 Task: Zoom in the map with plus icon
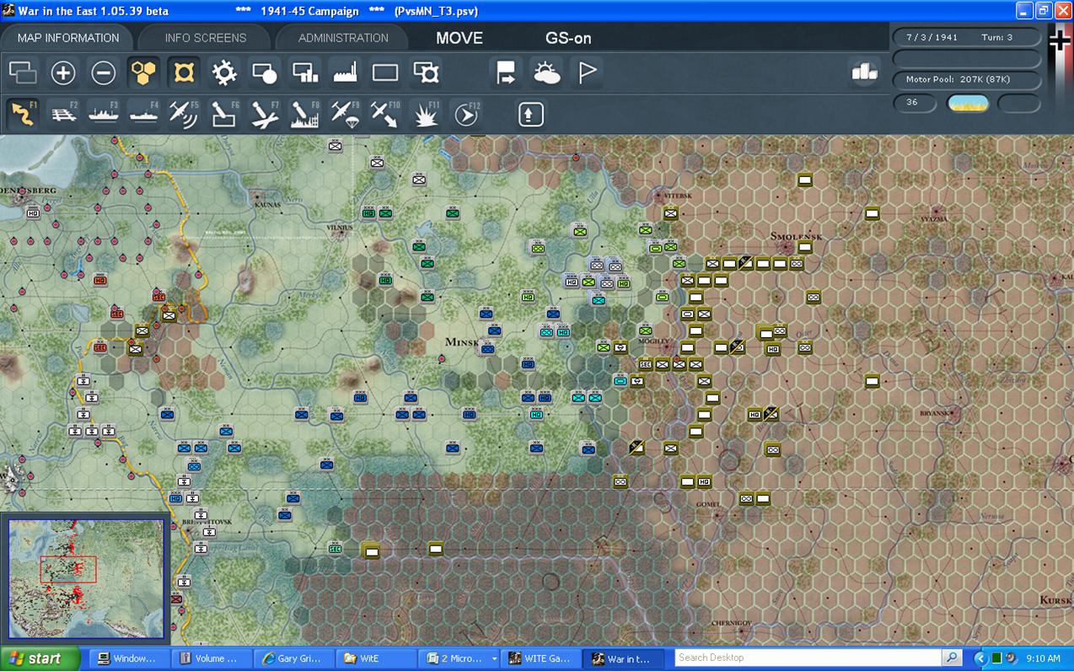(63, 72)
